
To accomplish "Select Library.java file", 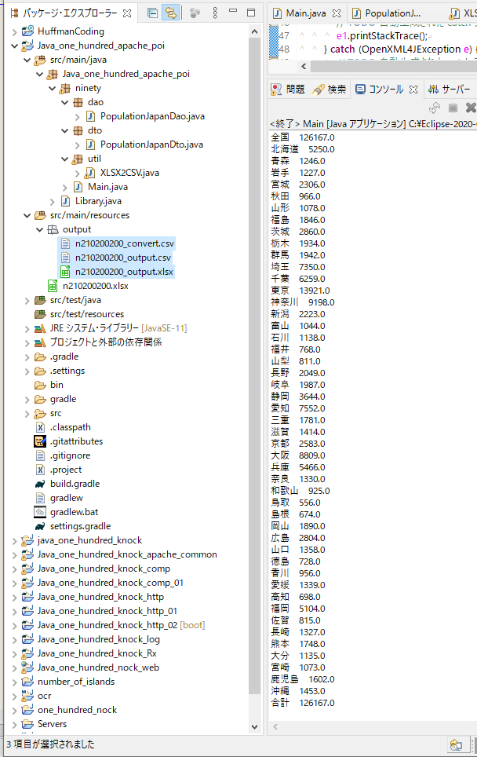I will pyautogui.click(x=98, y=201).
